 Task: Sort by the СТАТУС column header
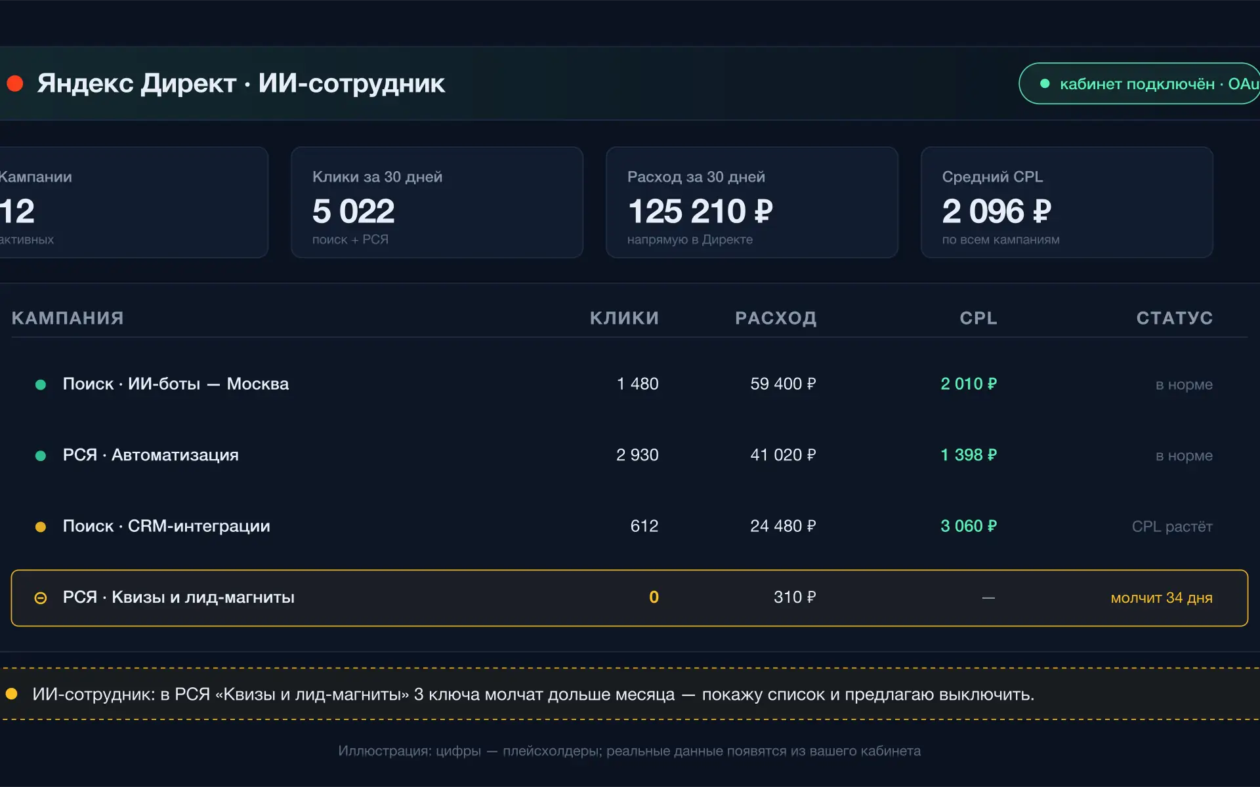(1175, 318)
